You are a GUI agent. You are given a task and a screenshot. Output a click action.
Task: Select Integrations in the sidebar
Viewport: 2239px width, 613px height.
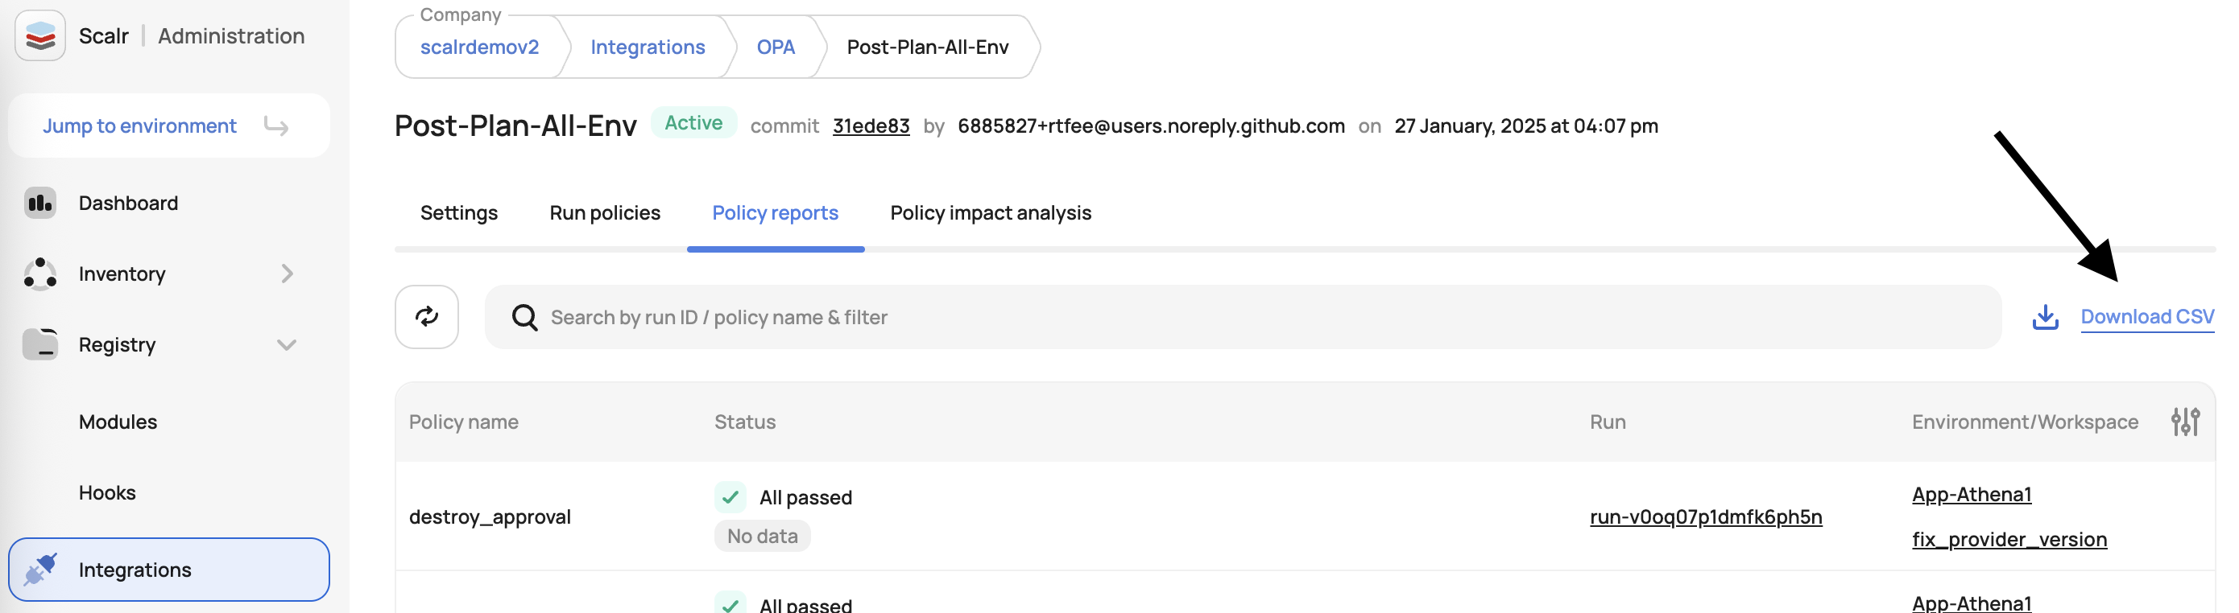tap(168, 570)
